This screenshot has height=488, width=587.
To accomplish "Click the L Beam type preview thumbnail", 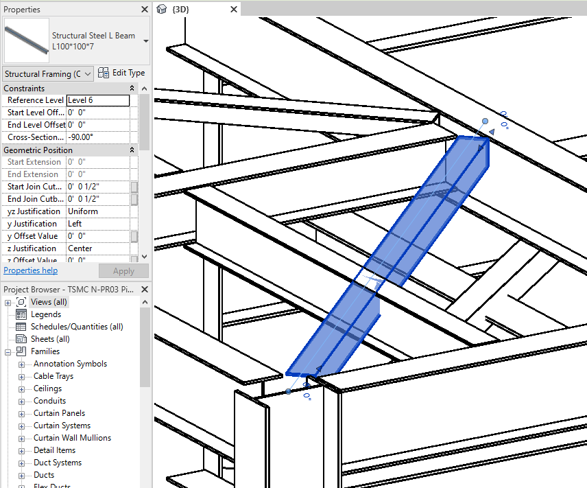I will pyautogui.click(x=25, y=40).
